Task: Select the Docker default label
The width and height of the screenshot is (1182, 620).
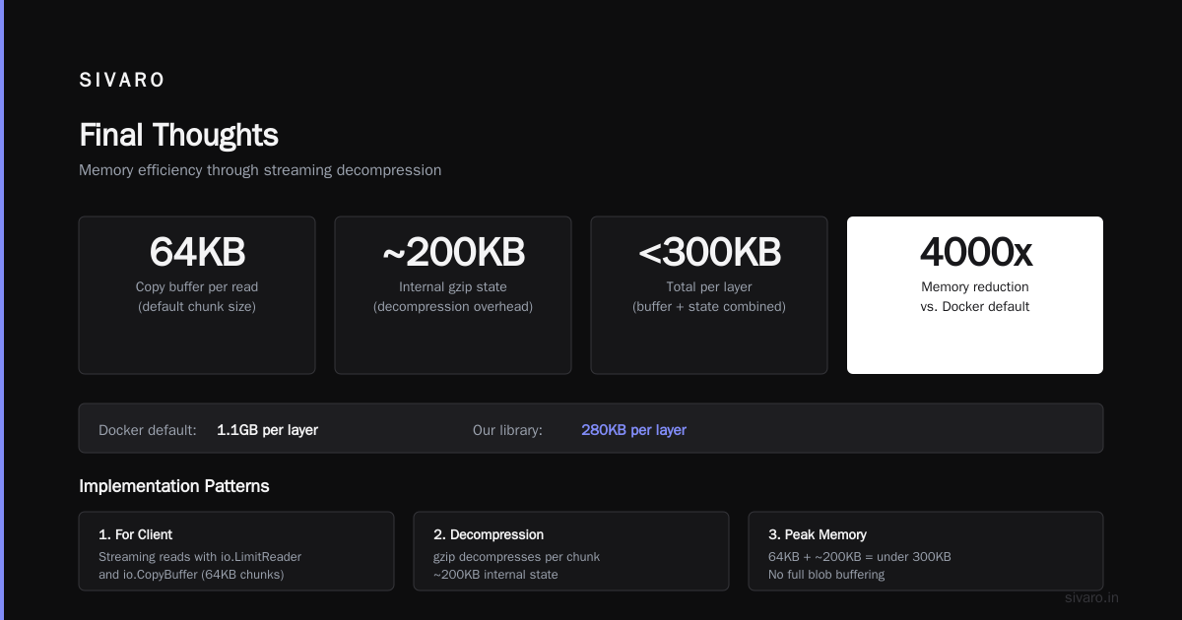Action: coord(148,430)
